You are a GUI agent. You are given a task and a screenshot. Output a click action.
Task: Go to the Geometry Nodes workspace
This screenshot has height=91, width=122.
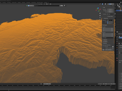click(40, 3)
